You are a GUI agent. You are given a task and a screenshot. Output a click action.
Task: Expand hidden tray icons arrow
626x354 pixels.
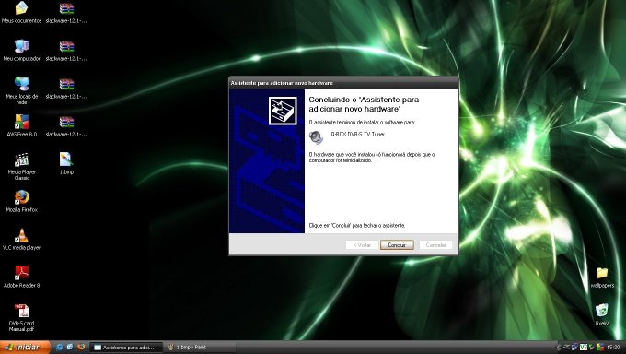(559, 348)
